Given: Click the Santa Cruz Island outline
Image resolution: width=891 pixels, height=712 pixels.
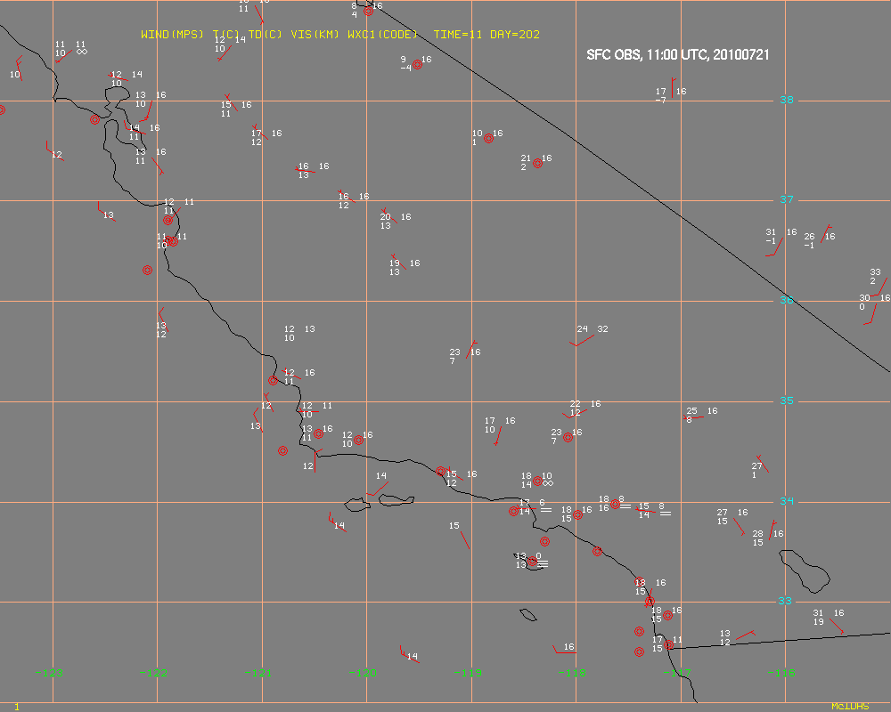Looking at the screenshot, I should (396, 500).
